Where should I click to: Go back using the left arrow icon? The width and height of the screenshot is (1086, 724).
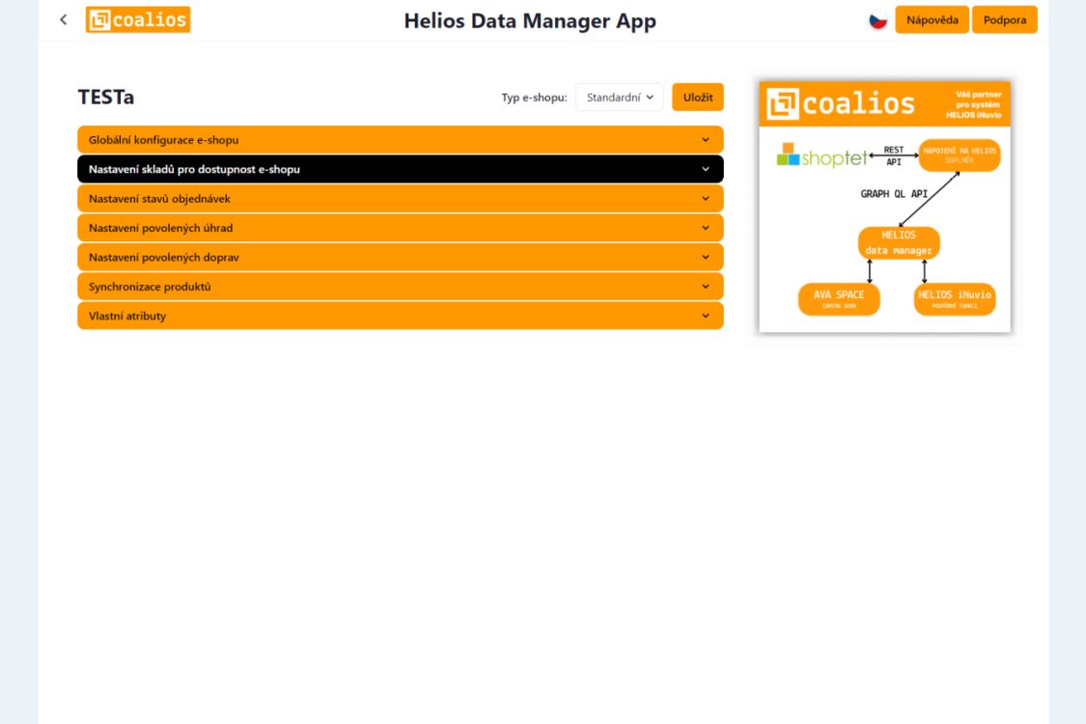(x=64, y=20)
